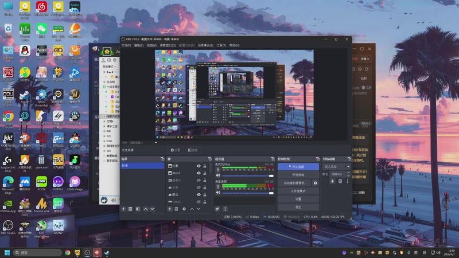This screenshot has width=459, height=258.
Task: Undock the Scenes panel via header icon
Action: pyautogui.click(x=162, y=159)
